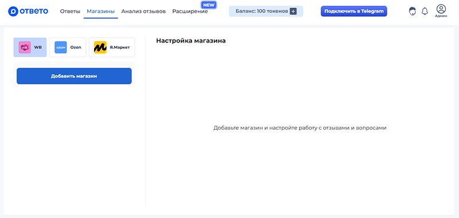Click the Добавьте магазин и настройте hint text
Screen dimensions: 459x218
300,128
